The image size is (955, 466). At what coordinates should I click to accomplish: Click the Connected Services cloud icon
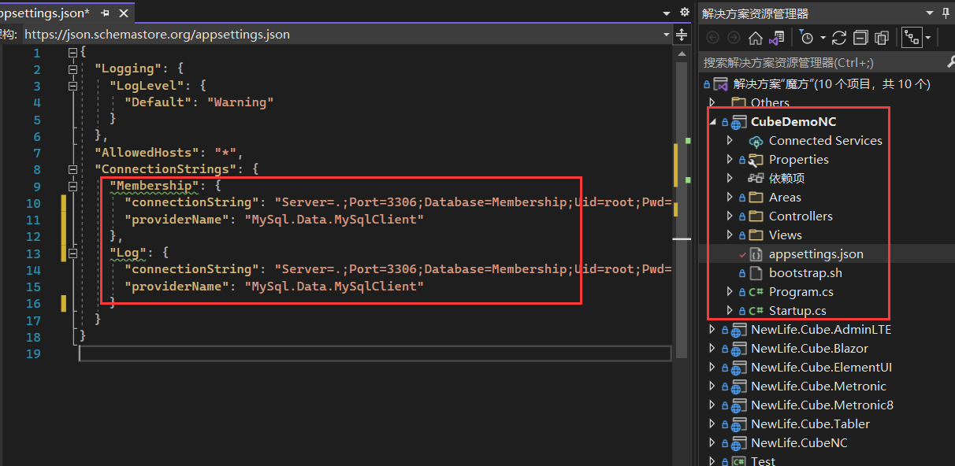[756, 141]
